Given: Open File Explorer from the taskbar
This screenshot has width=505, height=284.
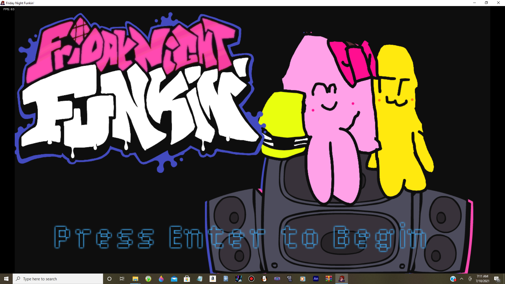Looking at the screenshot, I should pyautogui.click(x=135, y=279).
